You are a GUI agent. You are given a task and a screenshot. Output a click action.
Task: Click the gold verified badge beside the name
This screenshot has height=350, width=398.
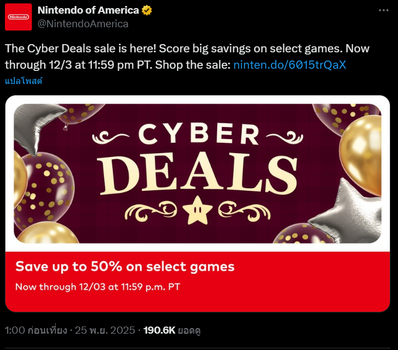coord(146,10)
